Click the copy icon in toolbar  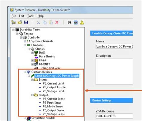point(45,23)
